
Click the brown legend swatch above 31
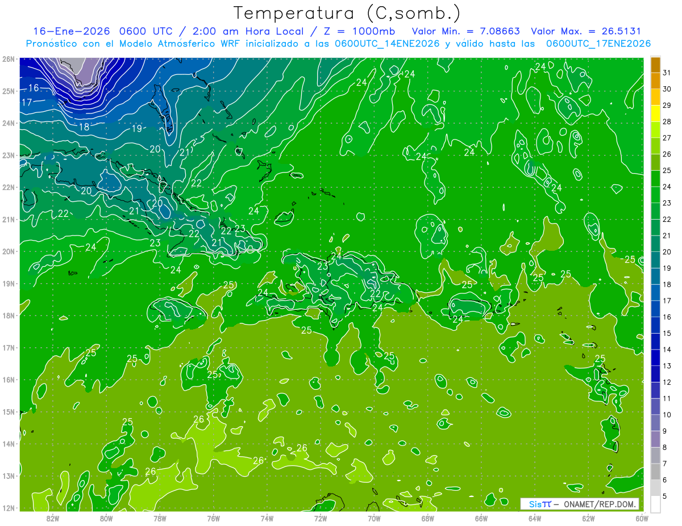coord(655,65)
